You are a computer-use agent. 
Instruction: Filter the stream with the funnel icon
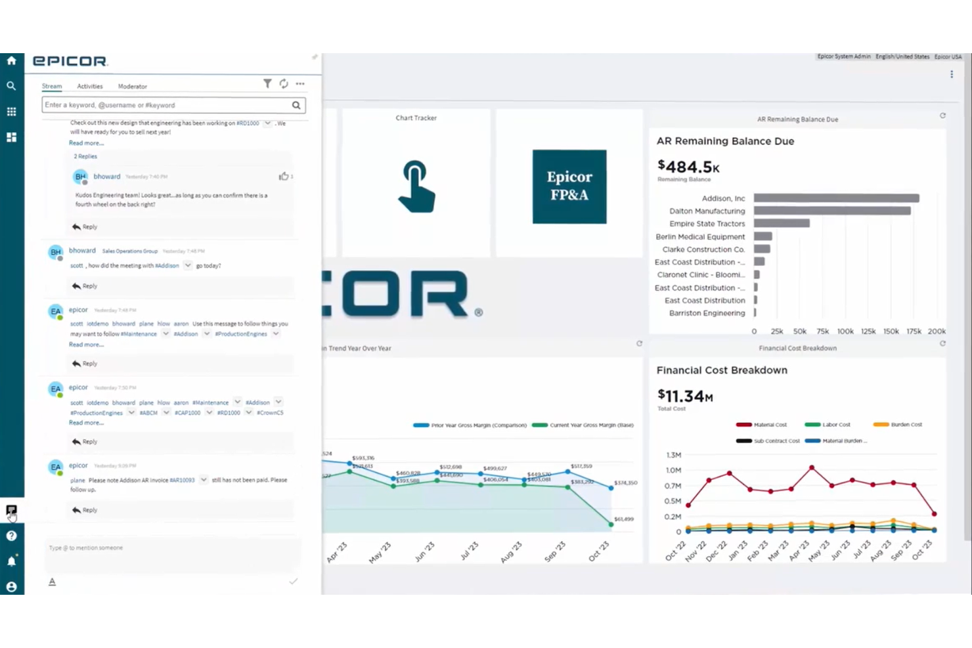tap(267, 83)
